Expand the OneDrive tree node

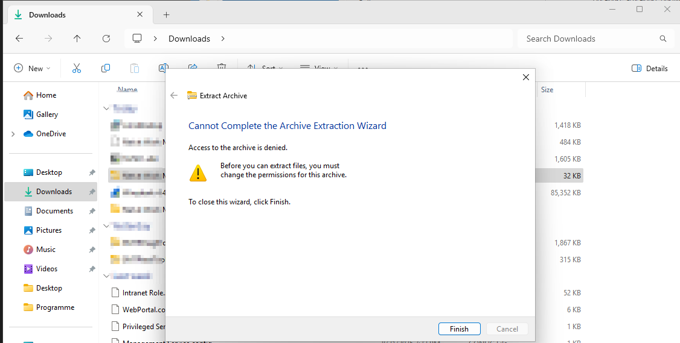click(x=13, y=134)
